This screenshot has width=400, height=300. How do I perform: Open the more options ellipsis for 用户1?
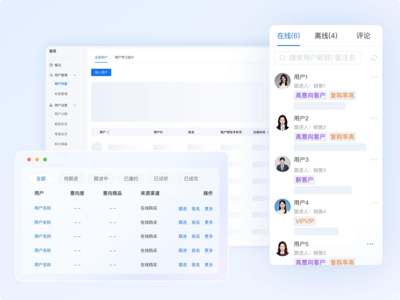(375, 77)
